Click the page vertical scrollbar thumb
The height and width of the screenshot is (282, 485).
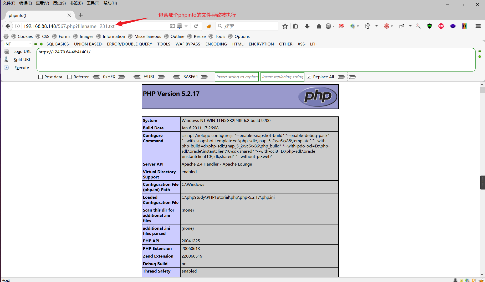[482, 90]
